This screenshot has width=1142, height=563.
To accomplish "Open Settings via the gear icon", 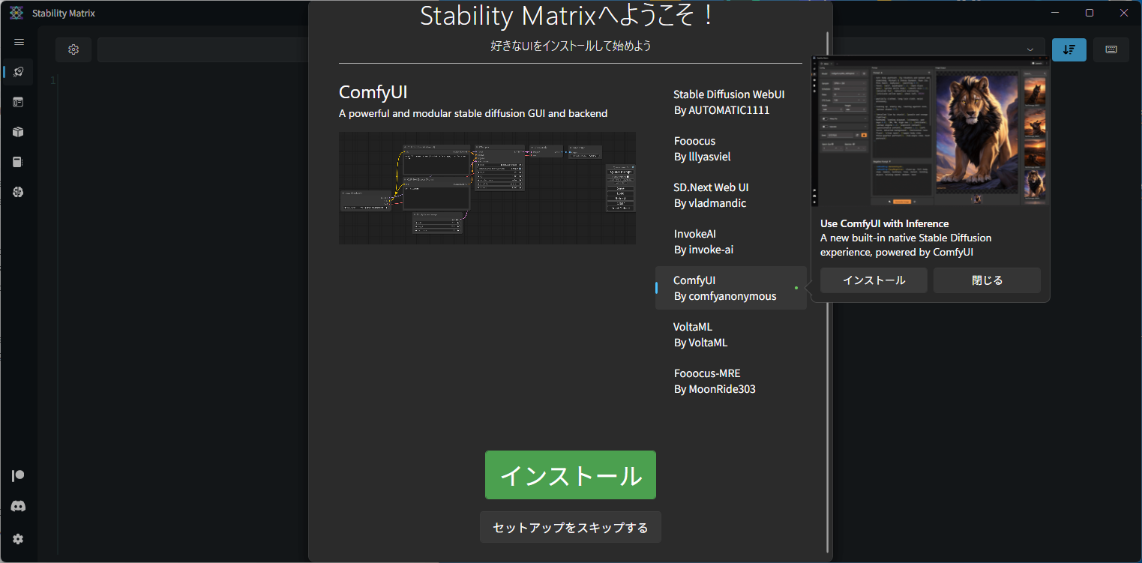I will (x=18, y=539).
